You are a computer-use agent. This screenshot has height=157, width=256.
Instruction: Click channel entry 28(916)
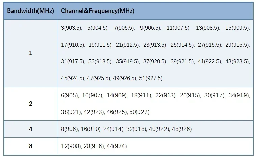click(x=94, y=146)
